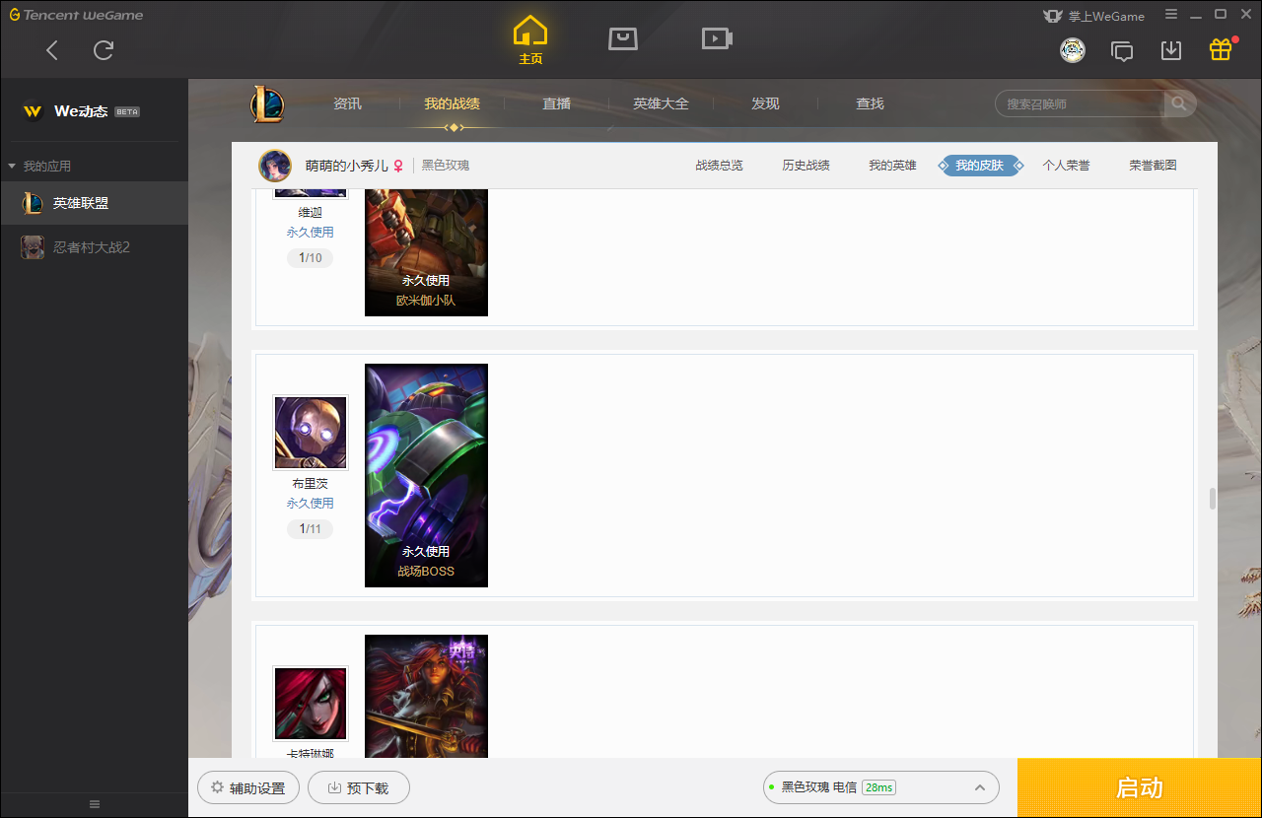Click the Tencent WeGame logo

click(76, 15)
